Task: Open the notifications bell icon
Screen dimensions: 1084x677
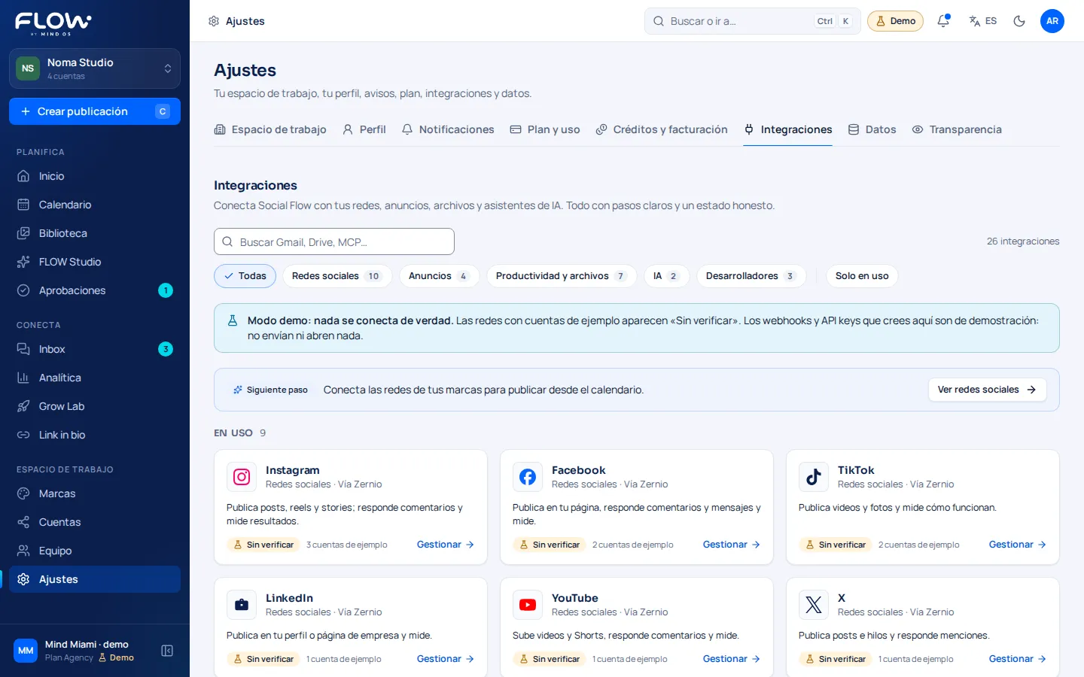Action: click(943, 21)
